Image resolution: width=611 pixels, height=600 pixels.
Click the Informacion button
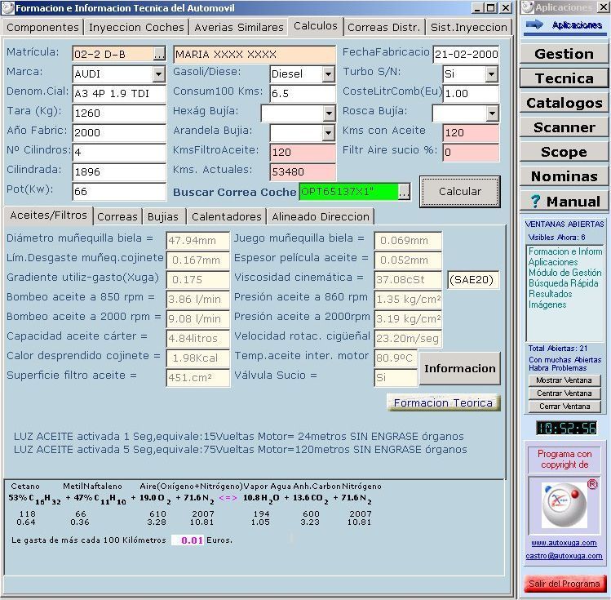point(460,368)
